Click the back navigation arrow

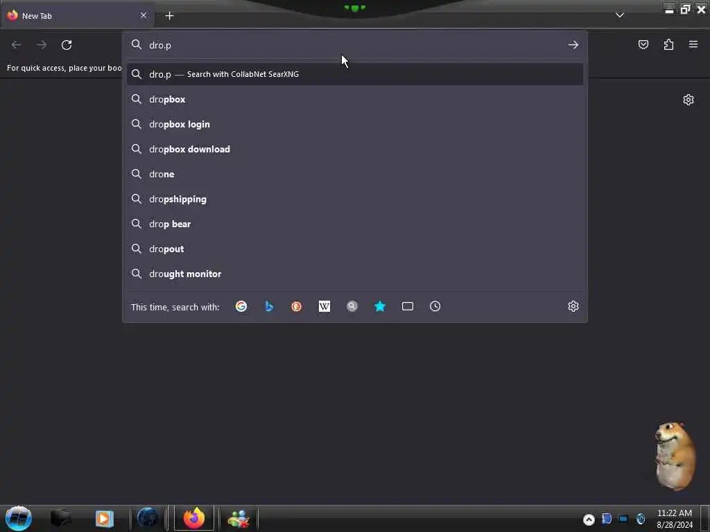pyautogui.click(x=17, y=45)
